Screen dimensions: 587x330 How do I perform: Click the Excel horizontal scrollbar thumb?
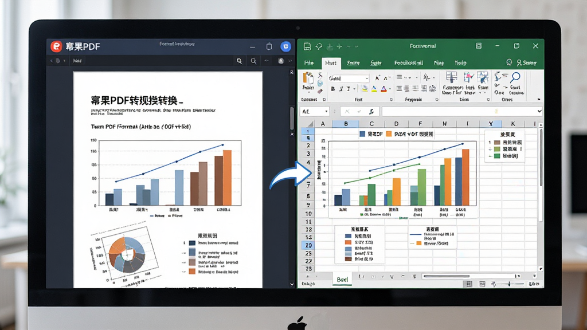click(x=447, y=276)
